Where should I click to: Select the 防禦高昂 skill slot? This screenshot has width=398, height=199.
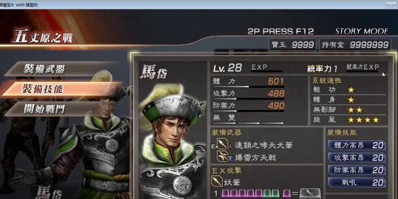[357, 170]
